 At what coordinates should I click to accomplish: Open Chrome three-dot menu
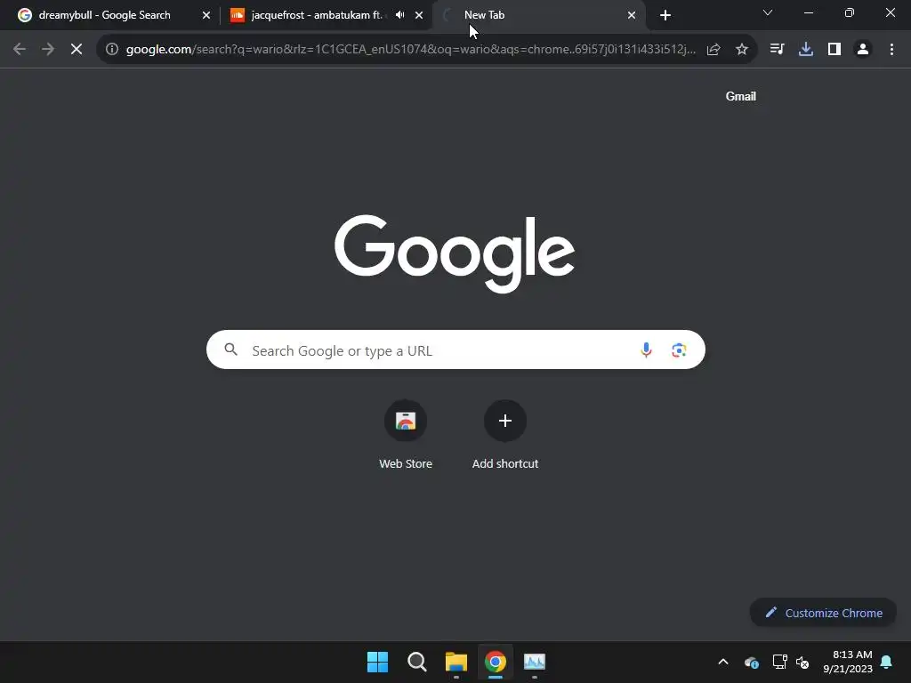[x=891, y=50]
